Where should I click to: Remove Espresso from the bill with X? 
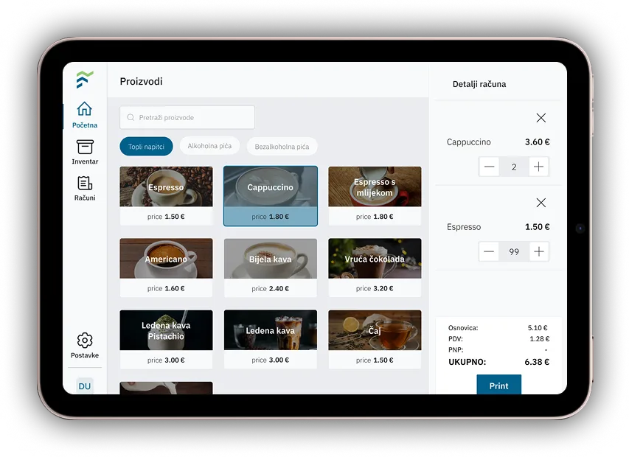(541, 203)
